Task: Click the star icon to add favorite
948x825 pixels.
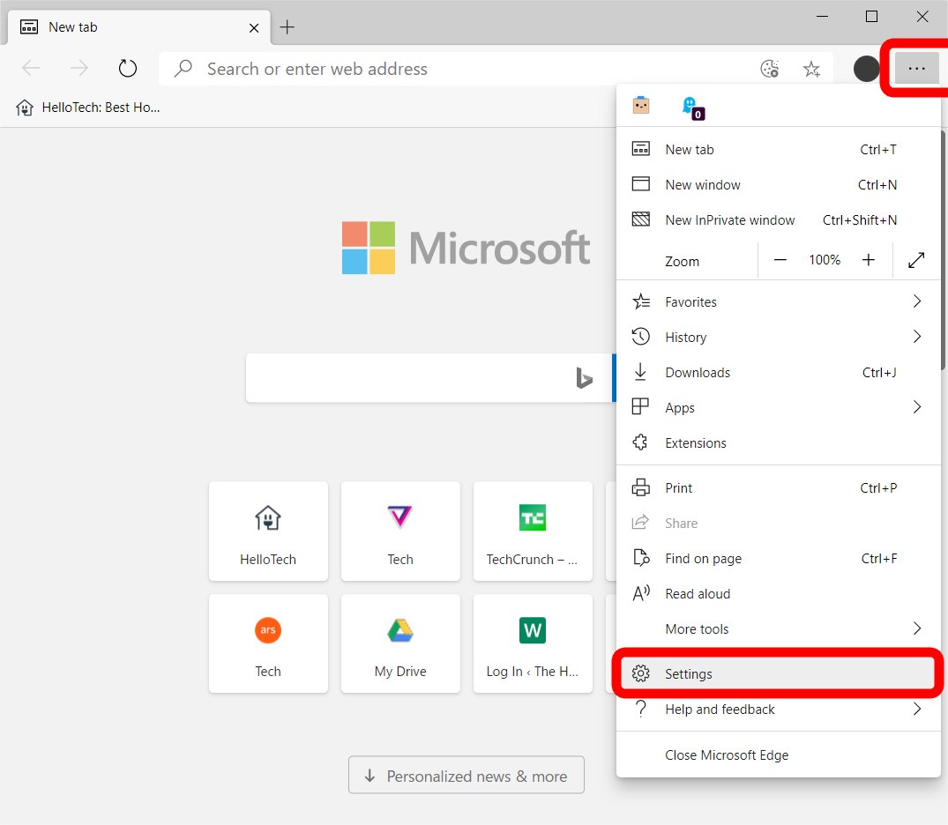Action: tap(811, 69)
